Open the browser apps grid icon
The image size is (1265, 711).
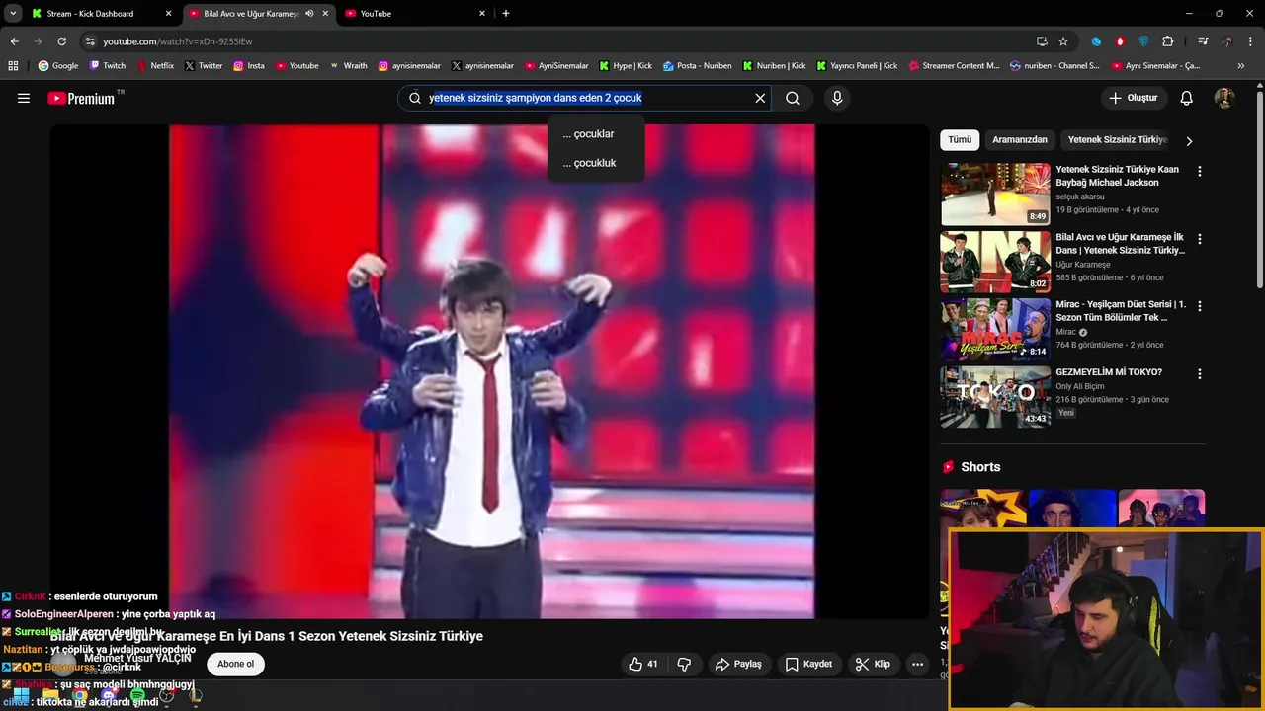click(x=13, y=66)
